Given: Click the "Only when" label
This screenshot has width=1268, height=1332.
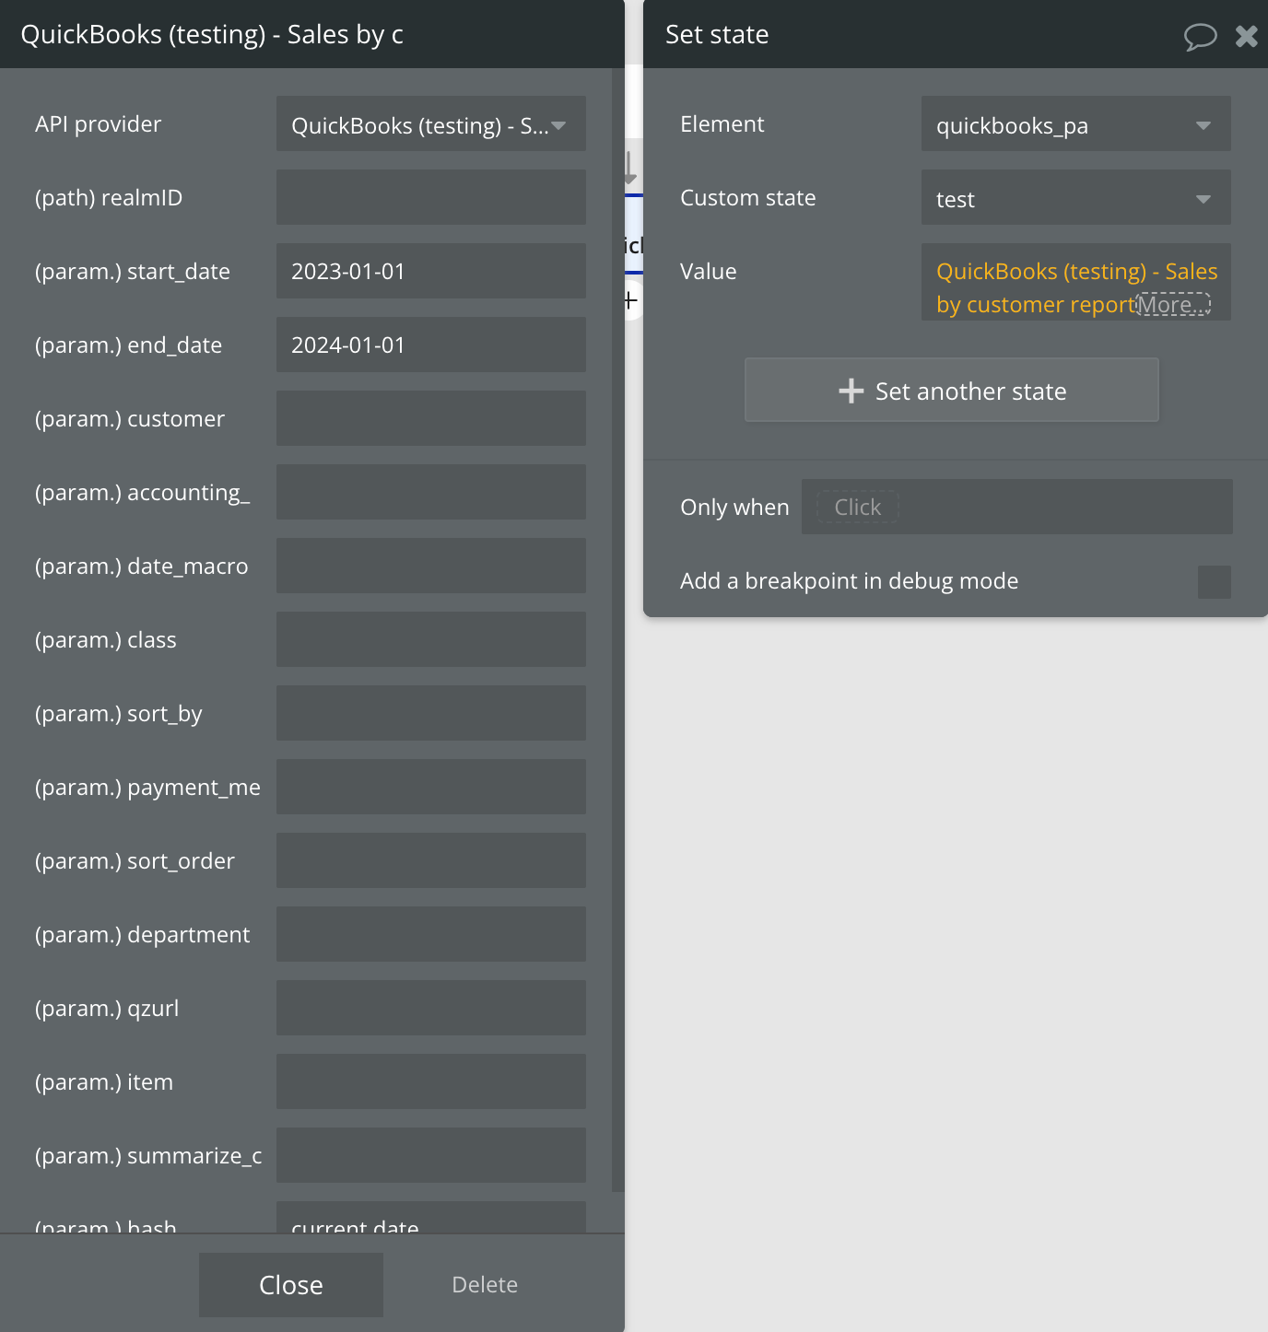Looking at the screenshot, I should point(734,508).
